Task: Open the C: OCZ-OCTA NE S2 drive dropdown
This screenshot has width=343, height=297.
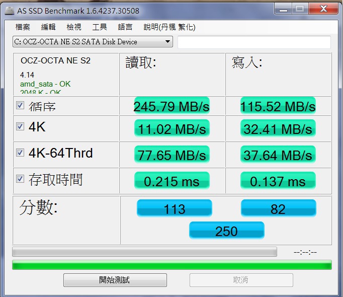Action: coord(93,42)
